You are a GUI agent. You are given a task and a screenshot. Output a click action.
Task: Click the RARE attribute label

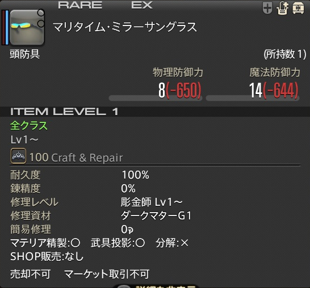coord(80,5)
